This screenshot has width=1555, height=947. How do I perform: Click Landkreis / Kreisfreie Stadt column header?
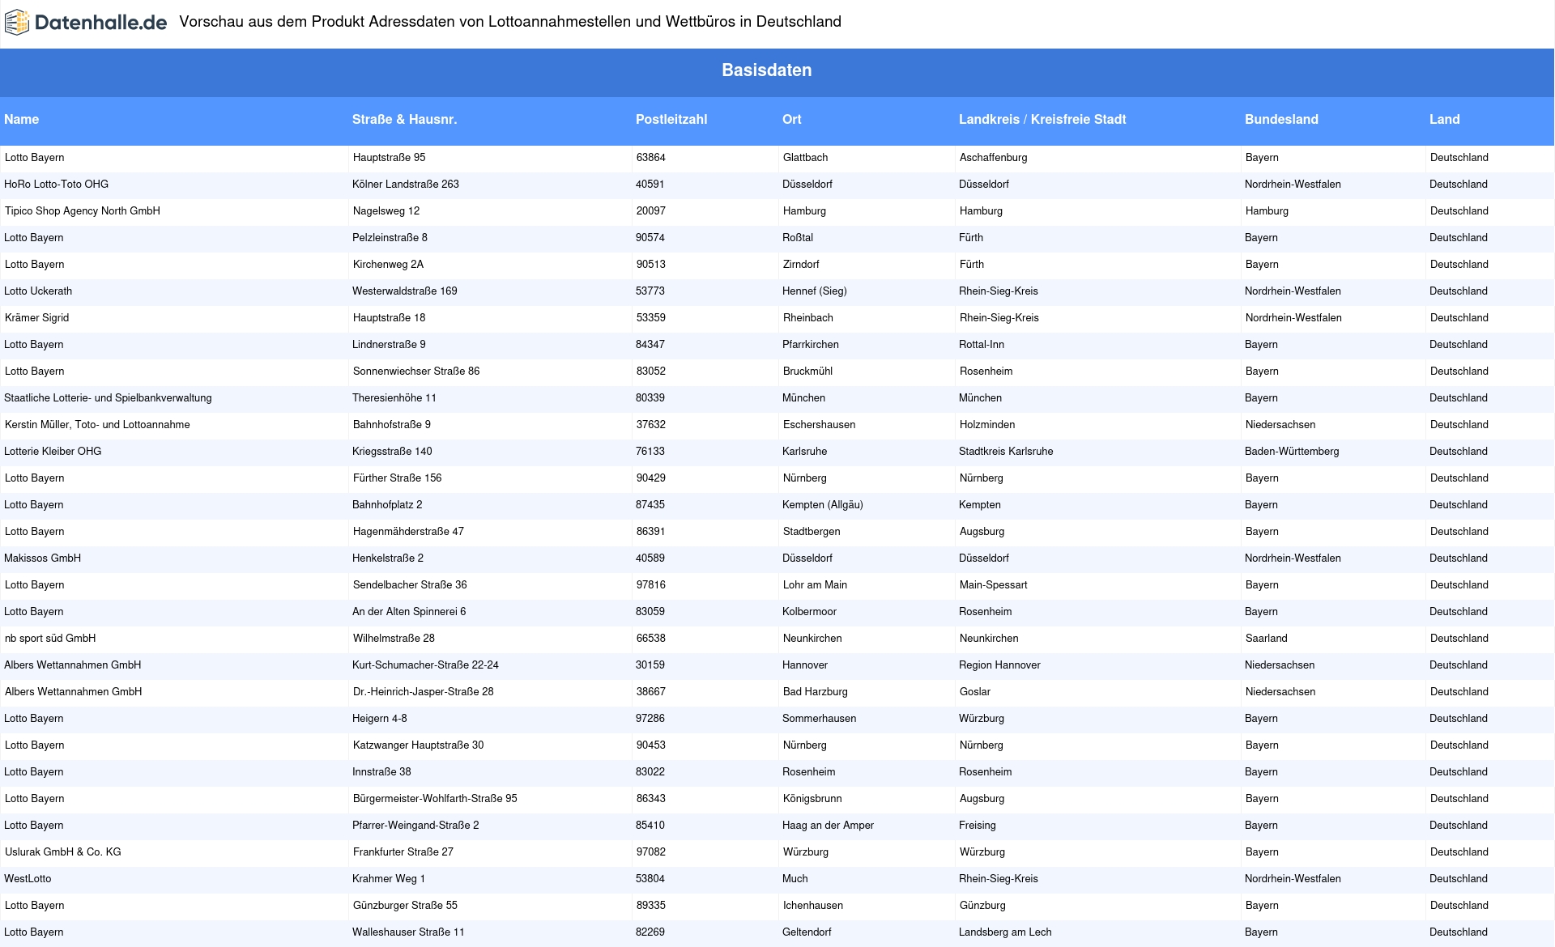1042,119
